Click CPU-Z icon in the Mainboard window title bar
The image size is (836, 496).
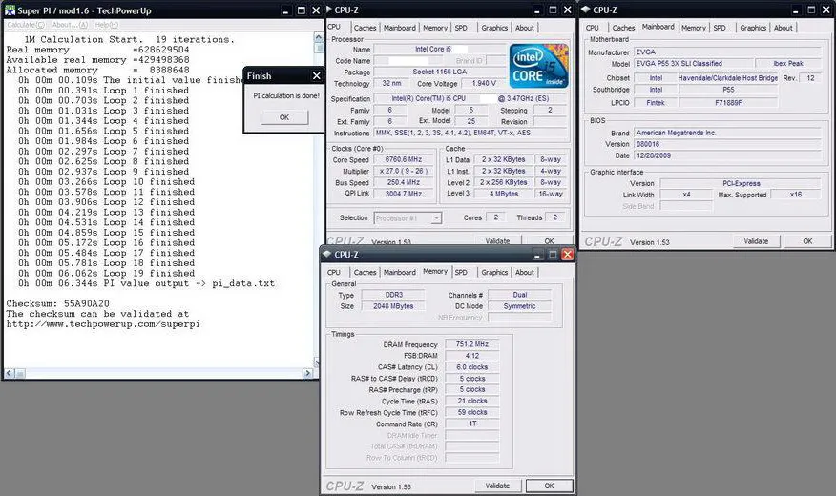click(x=588, y=10)
